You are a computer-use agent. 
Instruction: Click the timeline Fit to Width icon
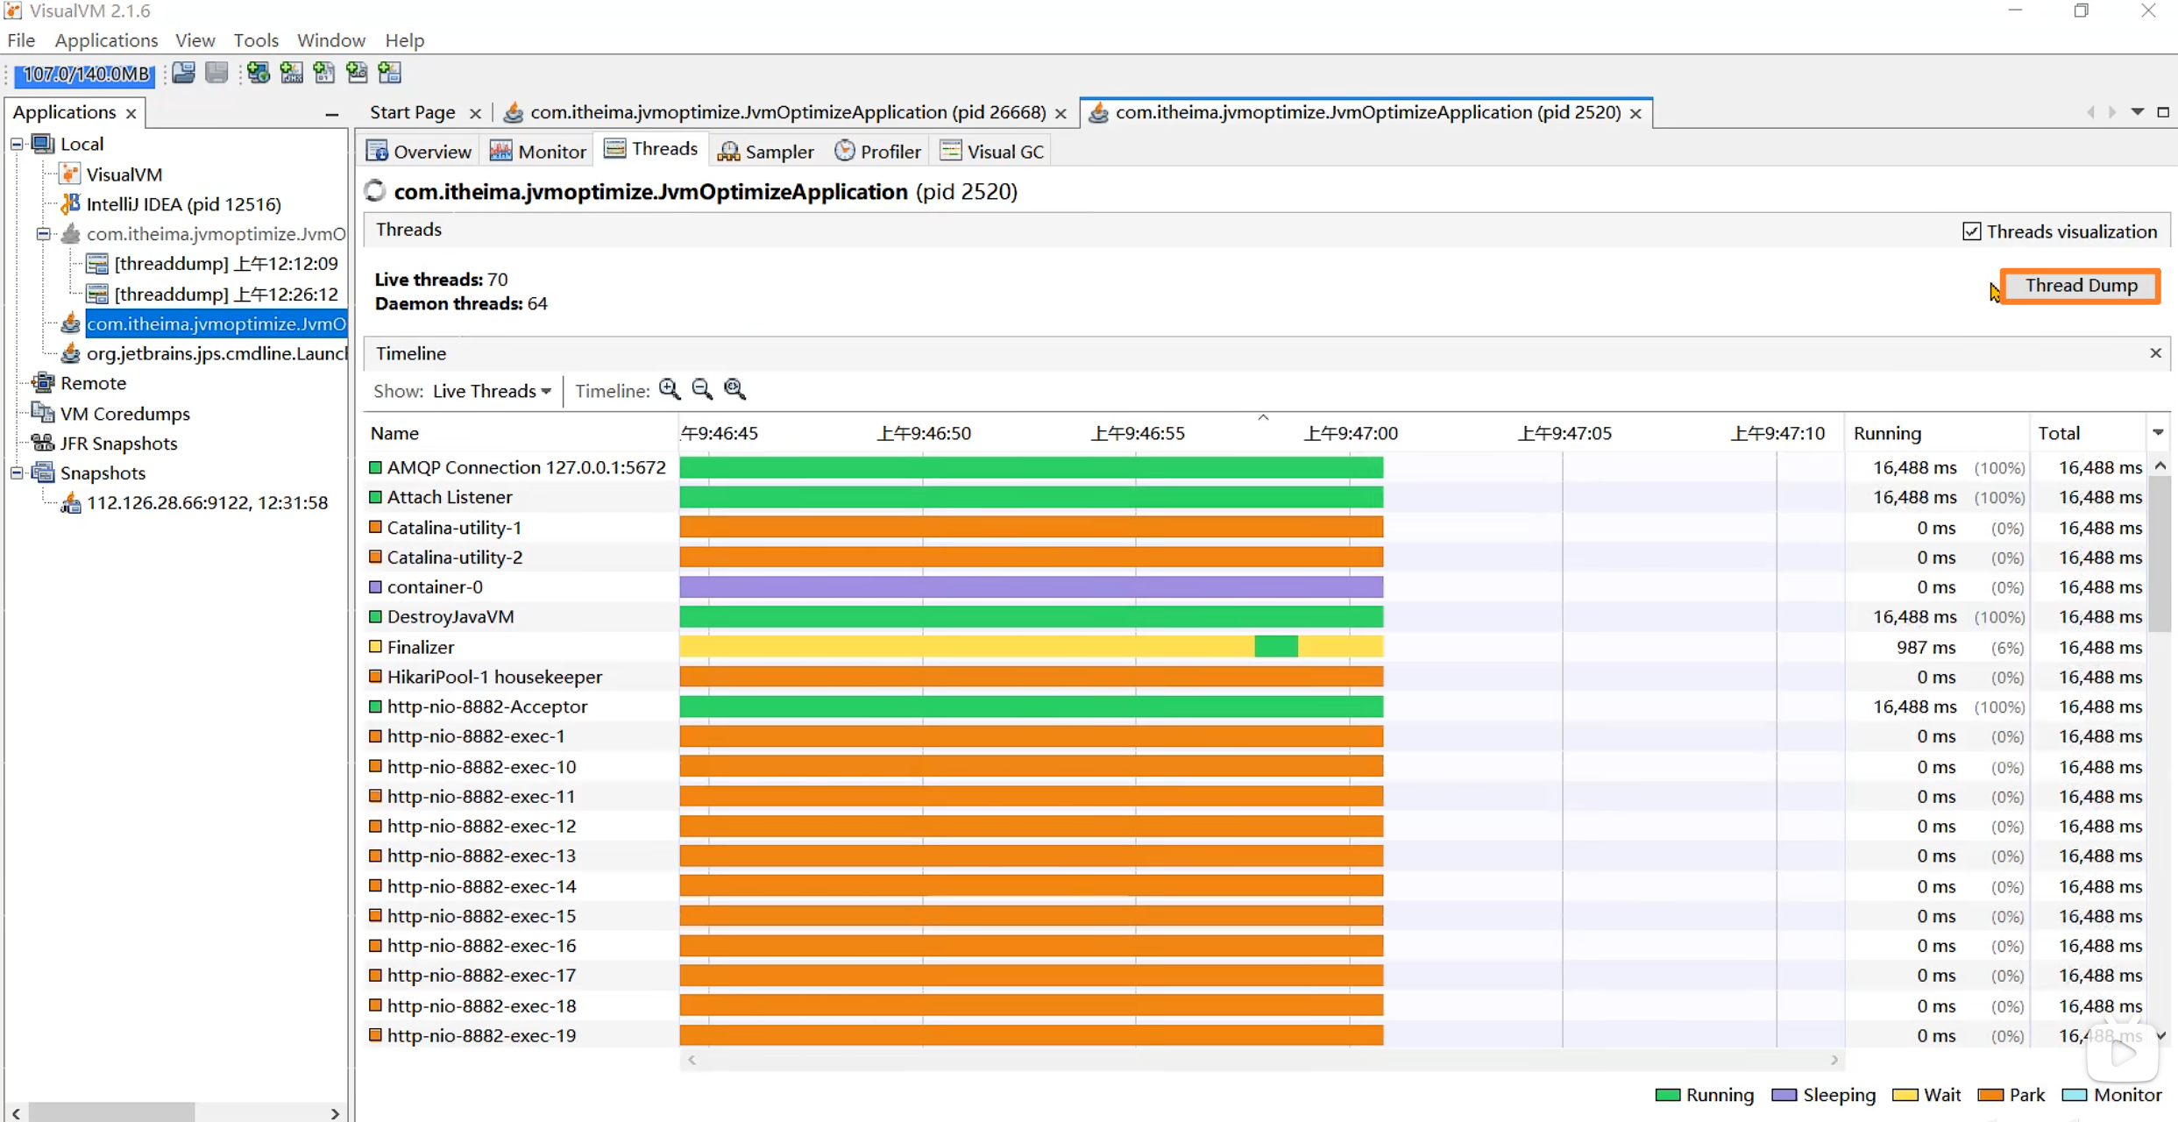(x=734, y=389)
